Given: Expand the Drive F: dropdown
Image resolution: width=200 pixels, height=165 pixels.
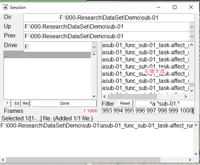Looking at the screenshot, I should (x=94, y=47).
